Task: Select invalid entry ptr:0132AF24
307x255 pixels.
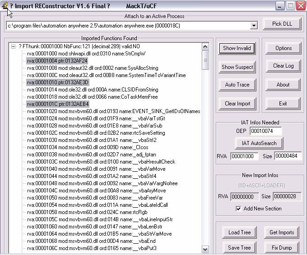Action: (x=57, y=61)
